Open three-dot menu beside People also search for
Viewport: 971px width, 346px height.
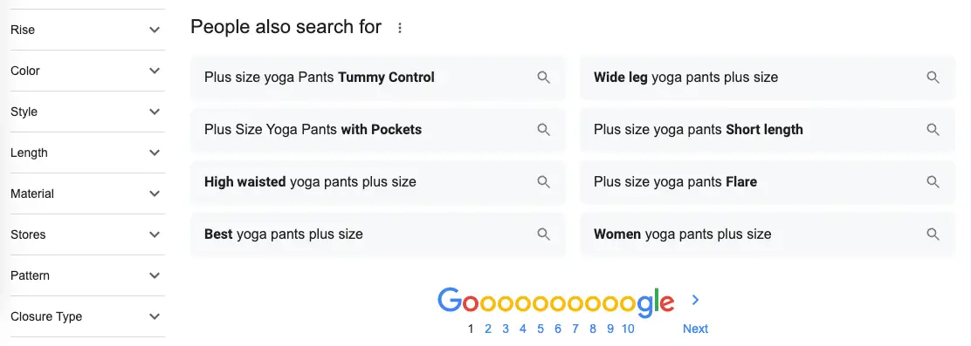pyautogui.click(x=400, y=28)
